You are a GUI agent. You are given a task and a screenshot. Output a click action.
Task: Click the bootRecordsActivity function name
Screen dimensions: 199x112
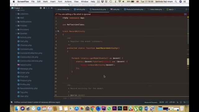(107, 48)
